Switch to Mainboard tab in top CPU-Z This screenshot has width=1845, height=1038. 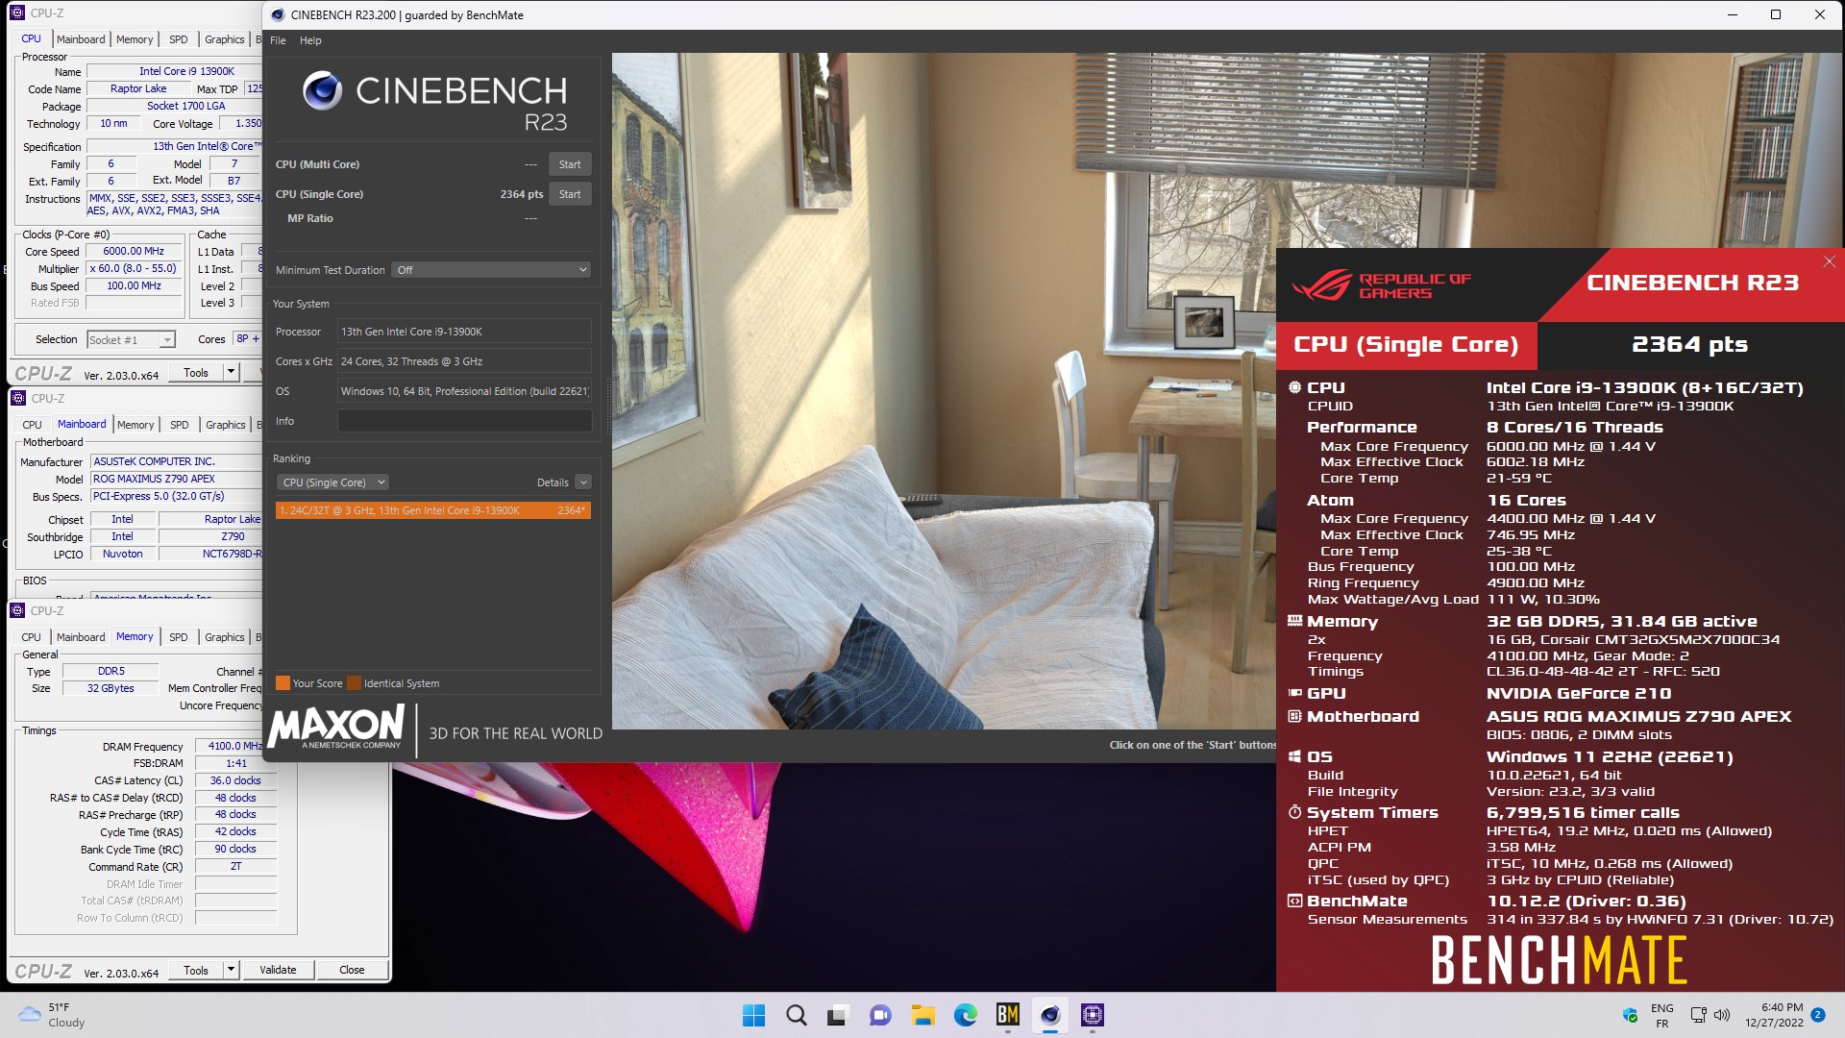coord(81,39)
